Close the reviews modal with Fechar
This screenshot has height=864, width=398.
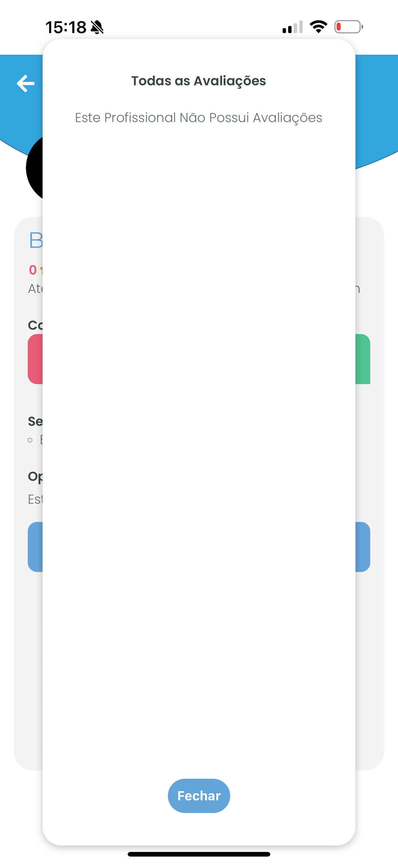[x=199, y=796]
